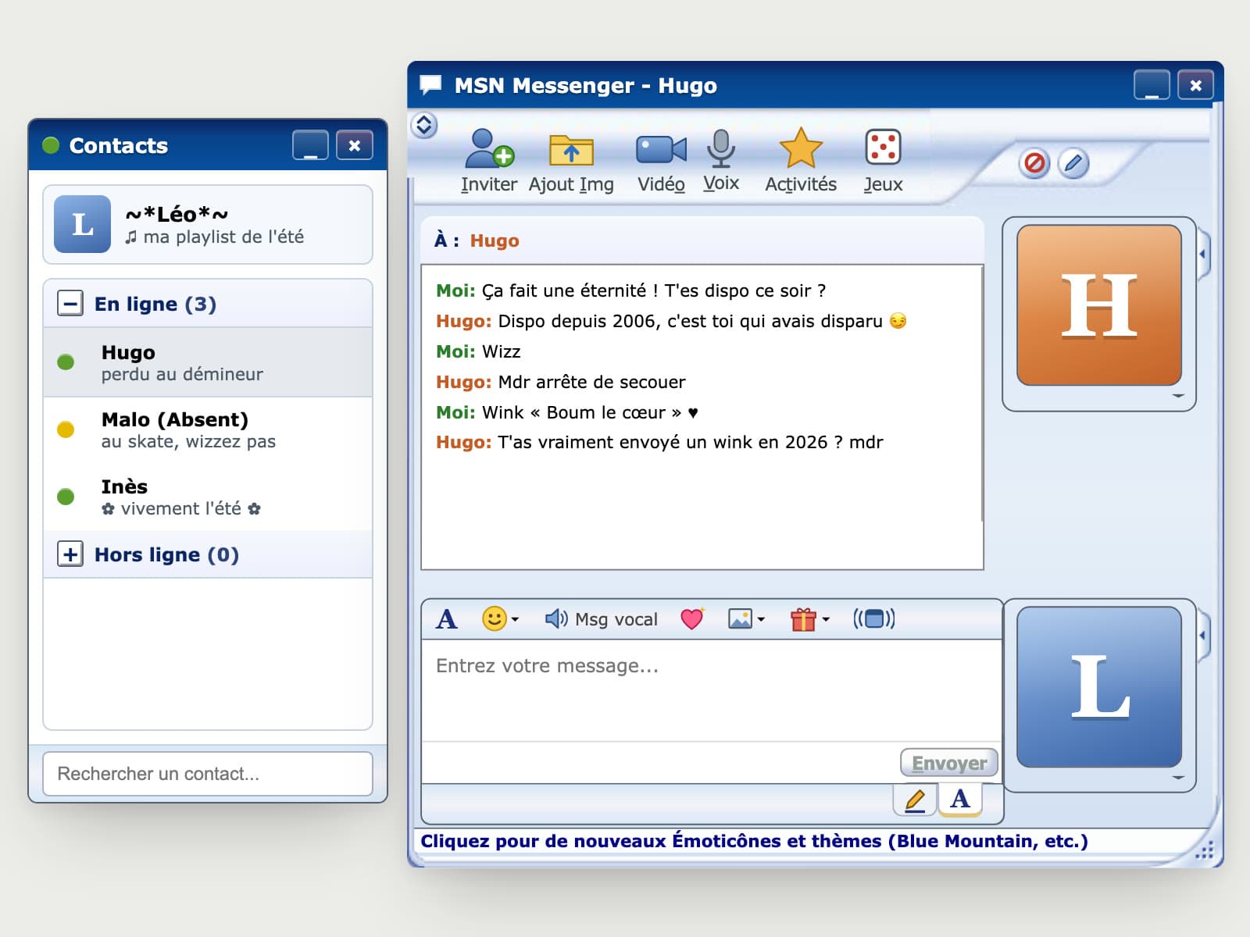This screenshot has width=1250, height=937.
Task: Switch to handwriting pencil mode
Action: pos(915,800)
